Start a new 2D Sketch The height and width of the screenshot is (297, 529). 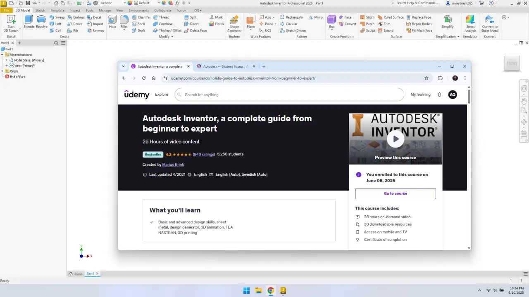[x=11, y=24]
